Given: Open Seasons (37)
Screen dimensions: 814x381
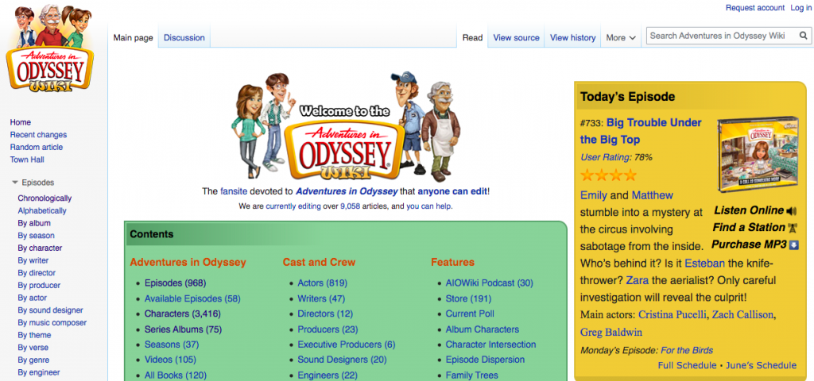Looking at the screenshot, I should pos(172,344).
